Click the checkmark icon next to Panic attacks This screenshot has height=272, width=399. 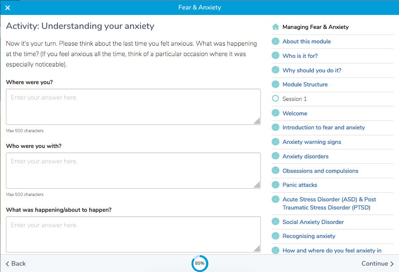click(275, 185)
